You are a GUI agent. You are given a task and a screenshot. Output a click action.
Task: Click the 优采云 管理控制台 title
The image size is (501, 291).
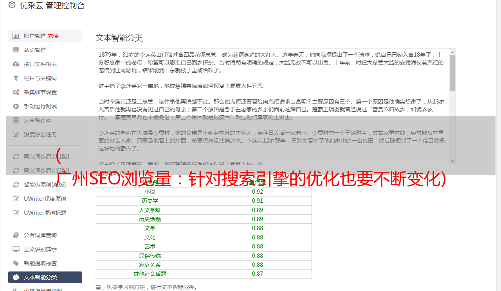pyautogui.click(x=52, y=5)
